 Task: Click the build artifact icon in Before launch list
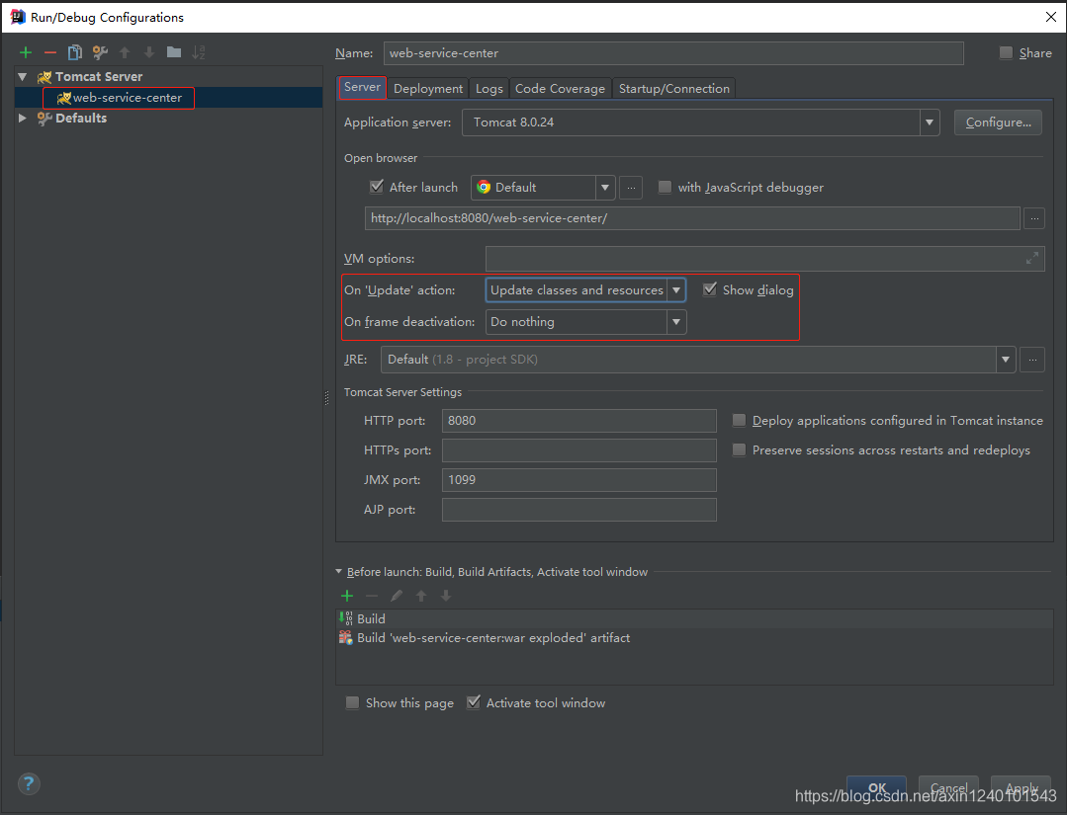[x=346, y=637]
